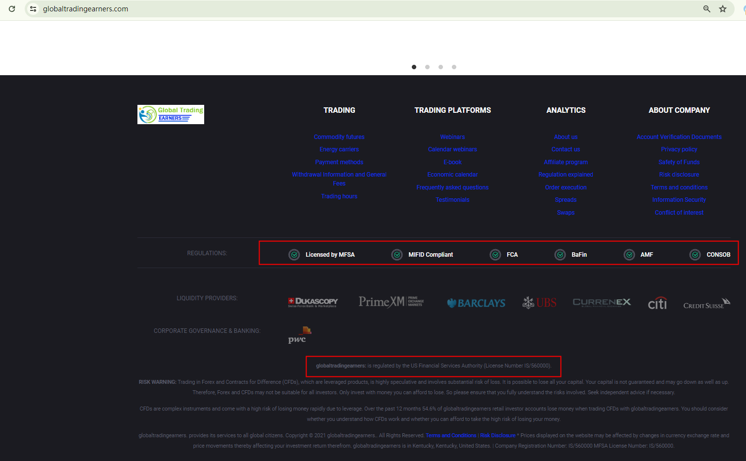Image resolution: width=746 pixels, height=461 pixels.
Task: Open Frequently asked questions link
Action: (x=452, y=187)
